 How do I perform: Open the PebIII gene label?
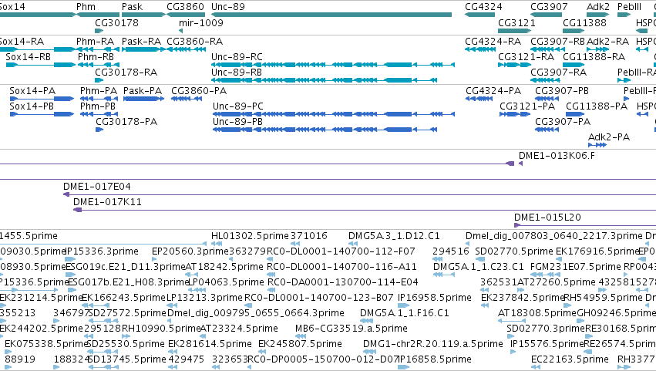coord(630,7)
